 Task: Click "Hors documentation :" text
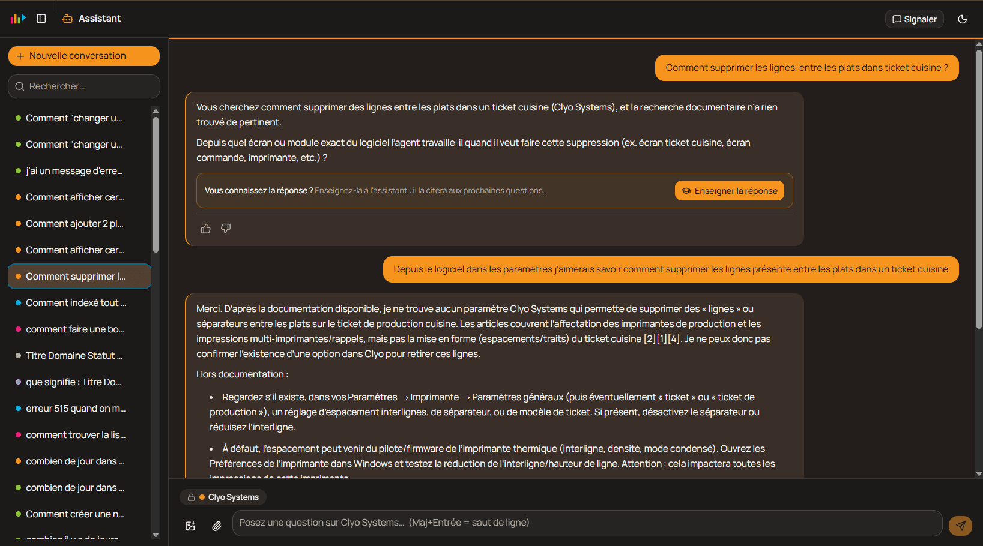point(242,374)
